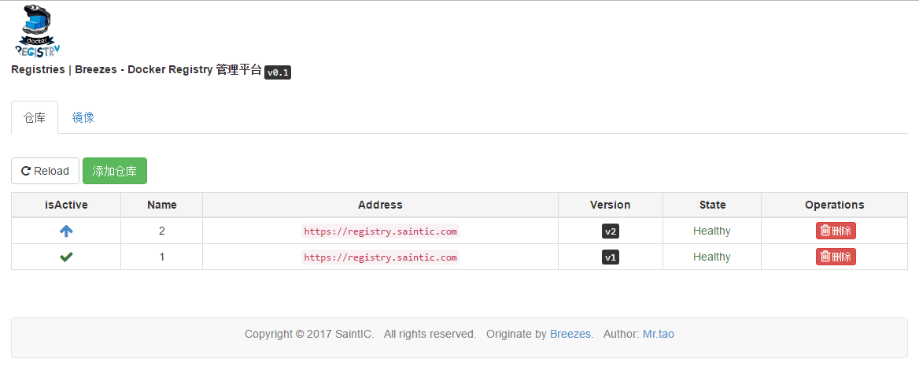Open the Breezes link in footer
Viewport: 919px width, 370px height.
click(x=570, y=335)
